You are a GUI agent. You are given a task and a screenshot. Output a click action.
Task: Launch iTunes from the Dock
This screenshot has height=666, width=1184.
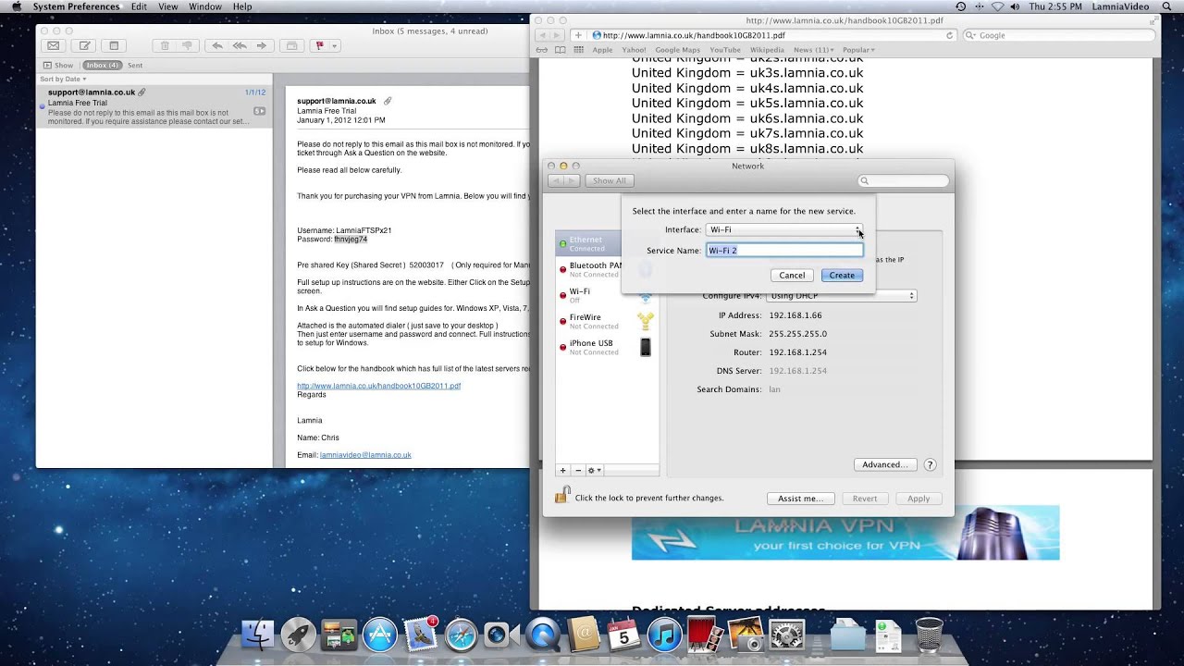[x=664, y=635]
